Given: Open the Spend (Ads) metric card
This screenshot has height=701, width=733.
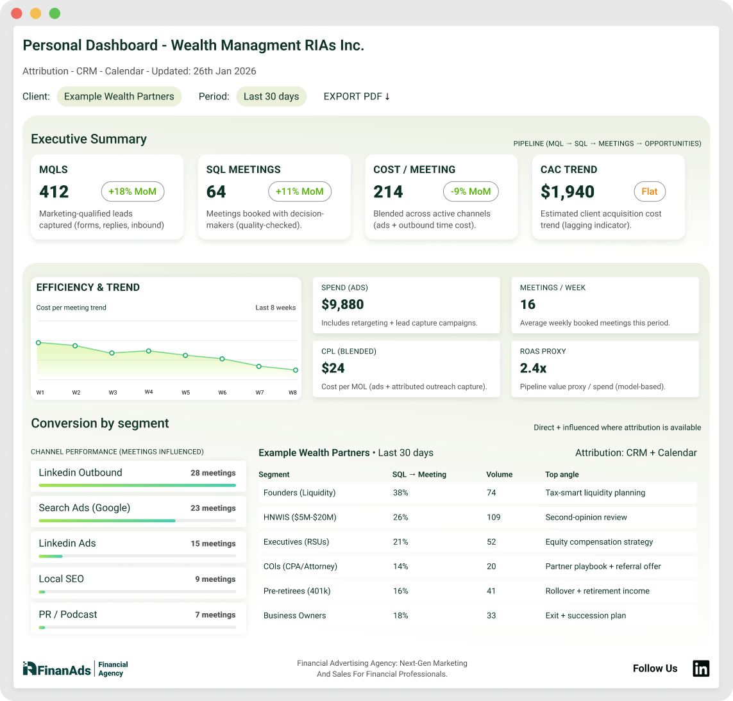Looking at the screenshot, I should point(406,305).
